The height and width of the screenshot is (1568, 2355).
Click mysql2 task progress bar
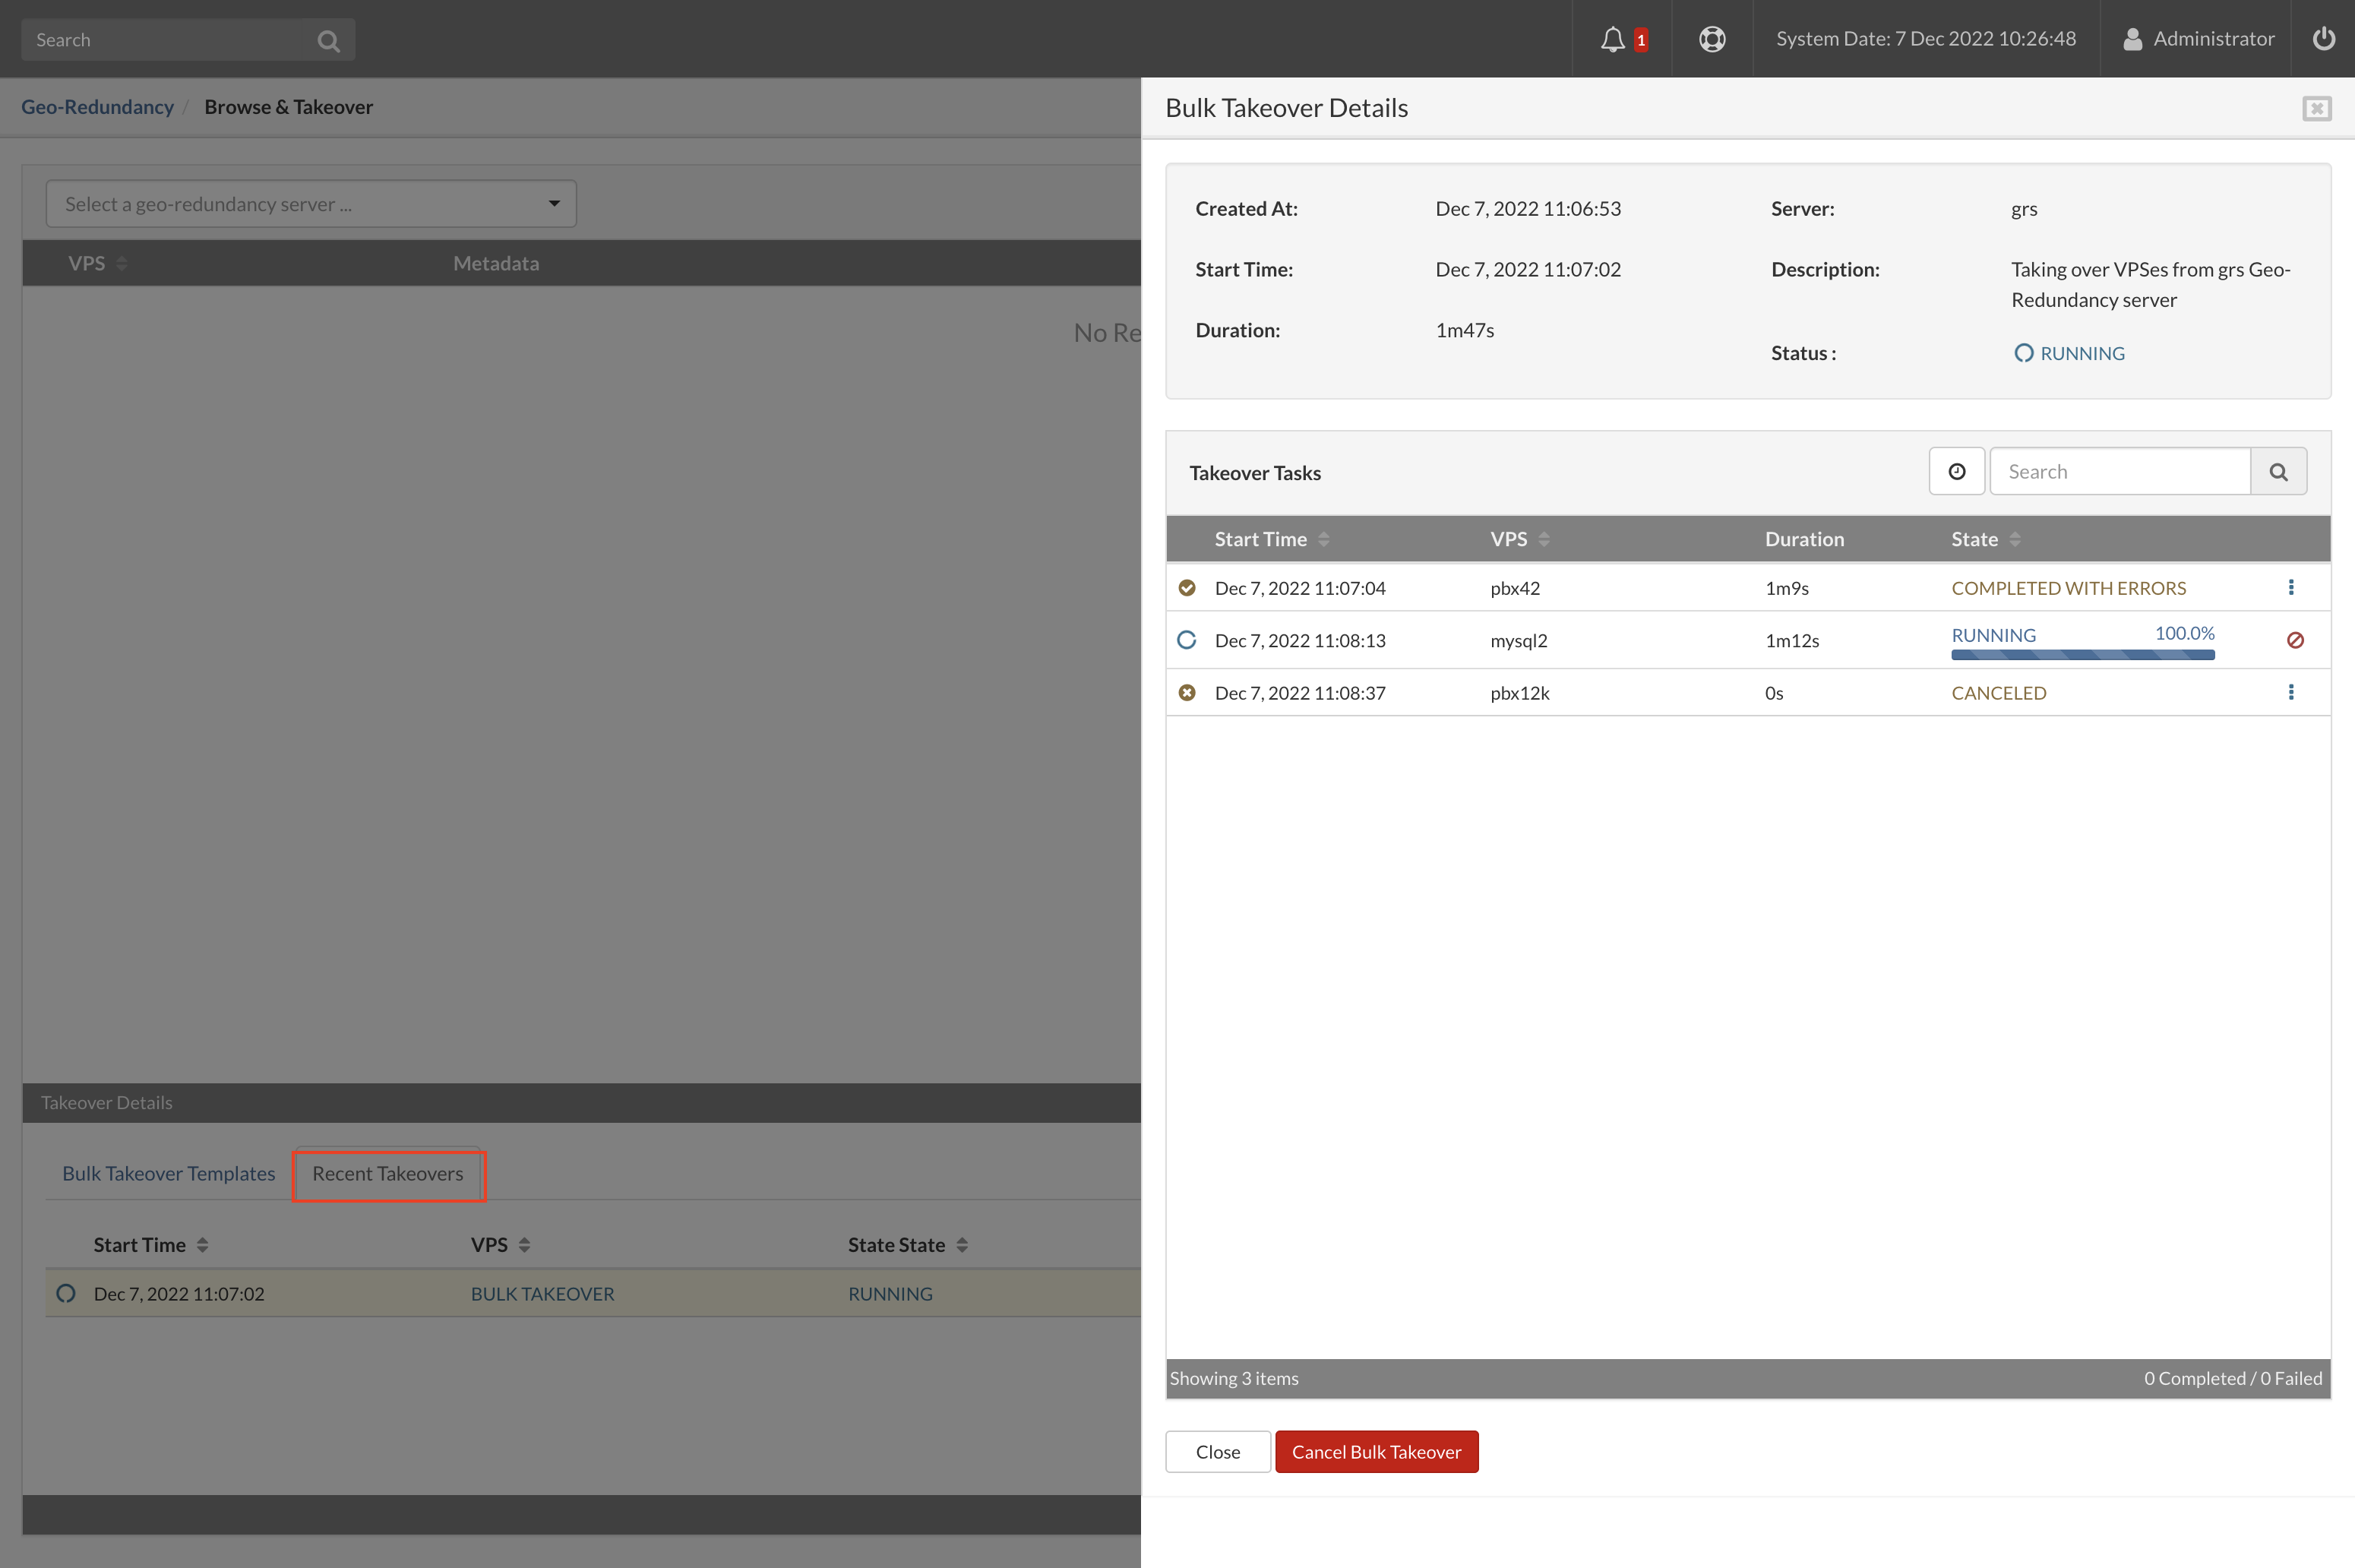point(2082,655)
